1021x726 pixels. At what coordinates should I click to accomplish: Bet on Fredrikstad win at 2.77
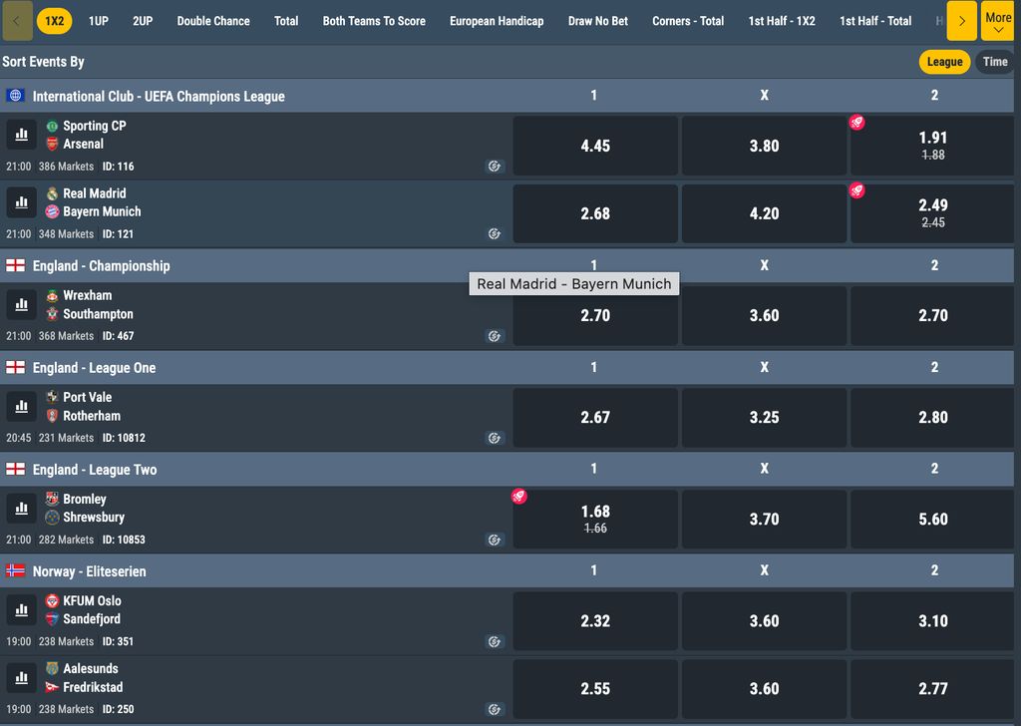pos(932,689)
